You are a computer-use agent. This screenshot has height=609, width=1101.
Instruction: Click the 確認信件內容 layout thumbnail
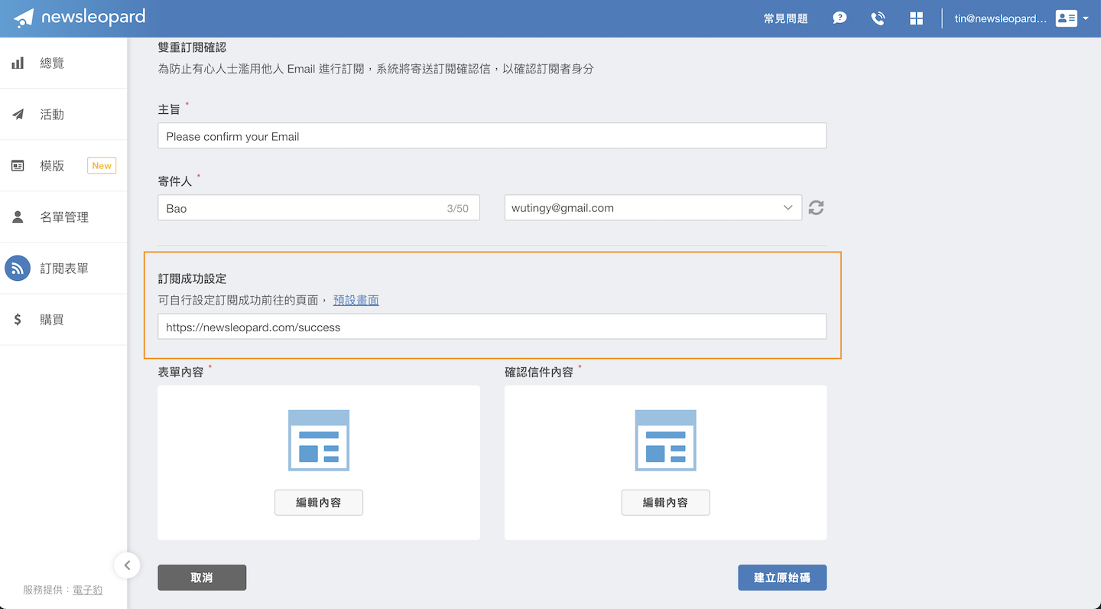[666, 441]
